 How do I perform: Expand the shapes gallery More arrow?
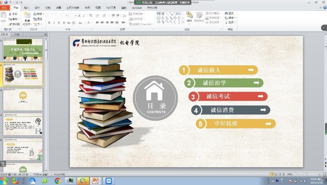pyautogui.click(x=183, y=22)
